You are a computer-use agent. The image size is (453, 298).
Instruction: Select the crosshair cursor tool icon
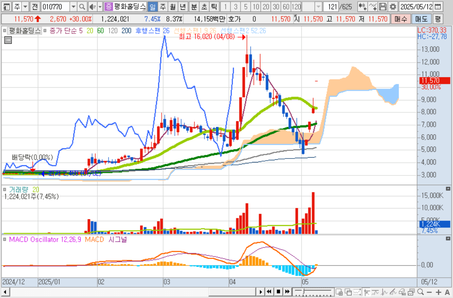pyautogui.click(x=367, y=292)
